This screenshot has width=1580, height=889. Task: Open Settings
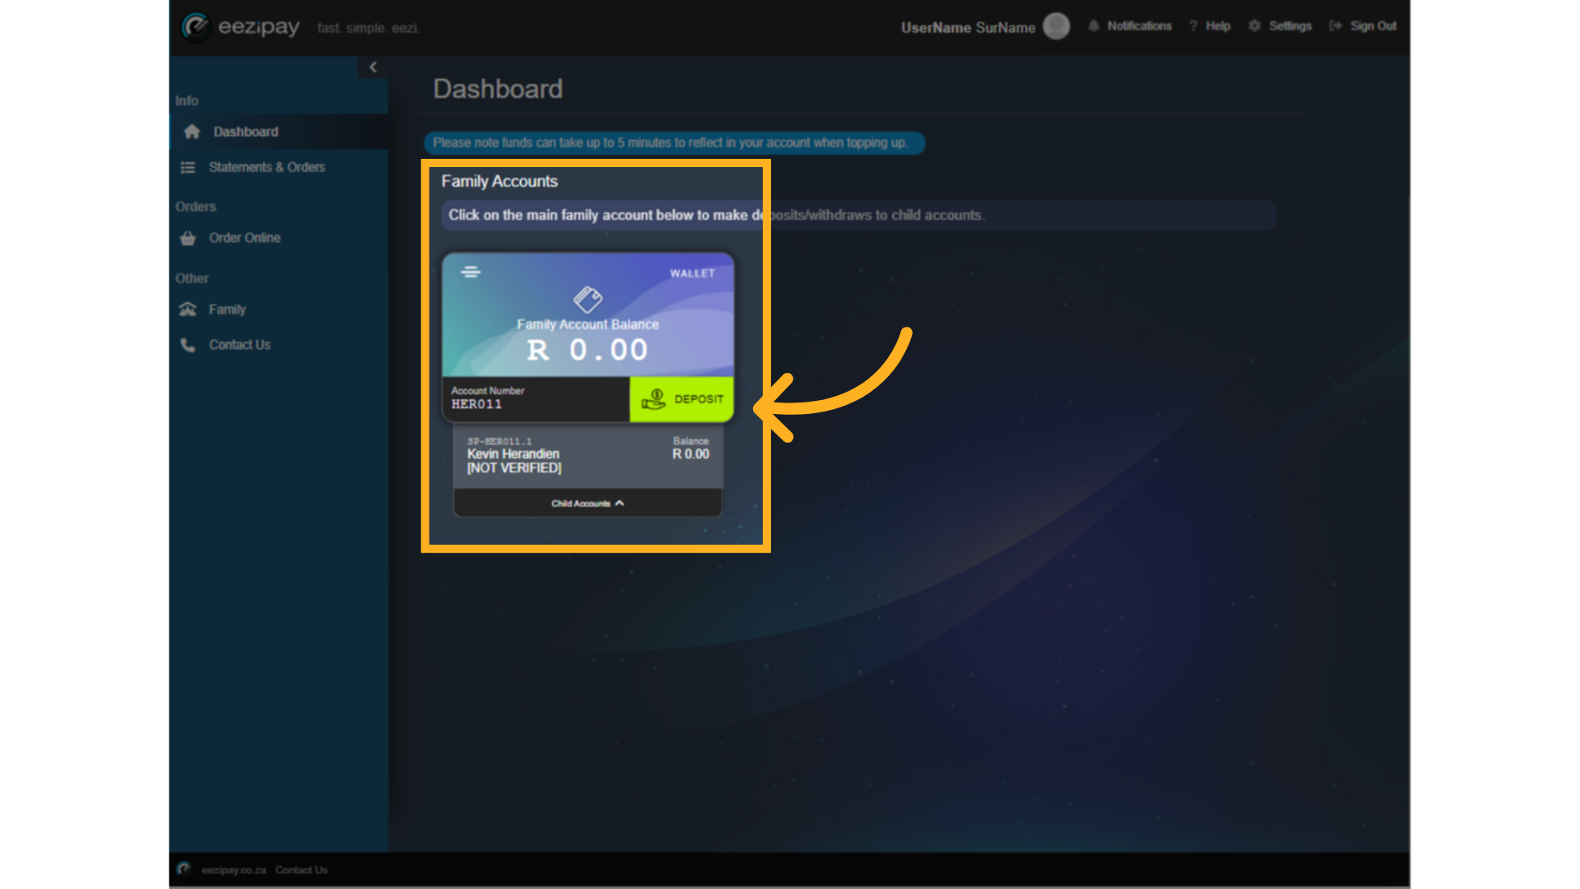point(1280,26)
